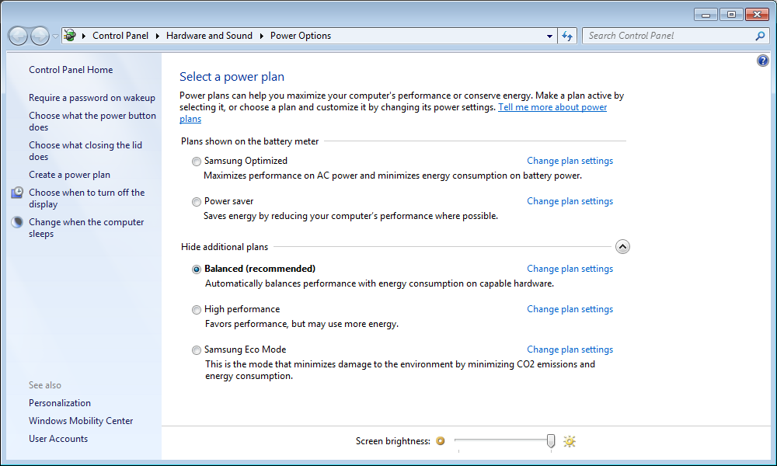
Task: Change plan settings for Power saver
Action: coord(570,202)
